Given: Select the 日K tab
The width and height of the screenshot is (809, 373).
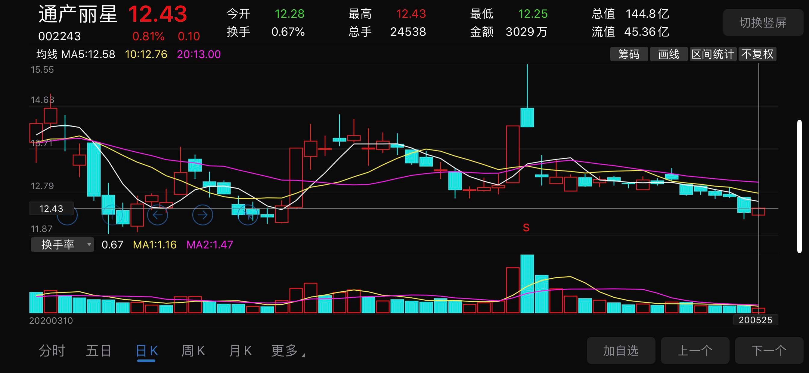Looking at the screenshot, I should [x=147, y=350].
